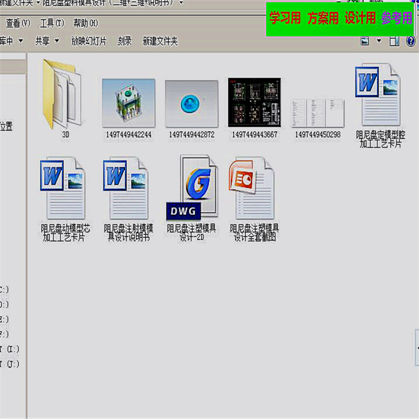Image resolution: width=419 pixels, height=419 pixels.
Task: Open address bar path dropdown arrow
Action: (181, 2)
